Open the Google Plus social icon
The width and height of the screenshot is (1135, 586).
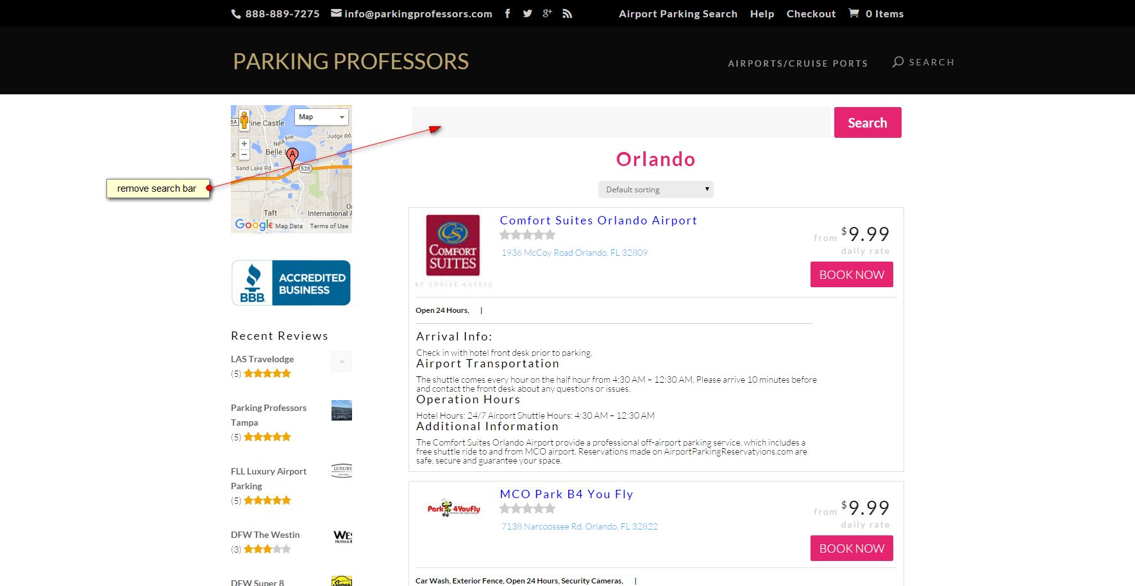[547, 13]
